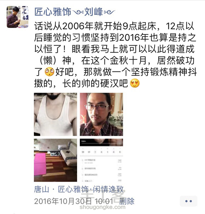The height and width of the screenshot is (214, 205).
Task: Open the pink yoga mat room photo
Action: click(56, 160)
